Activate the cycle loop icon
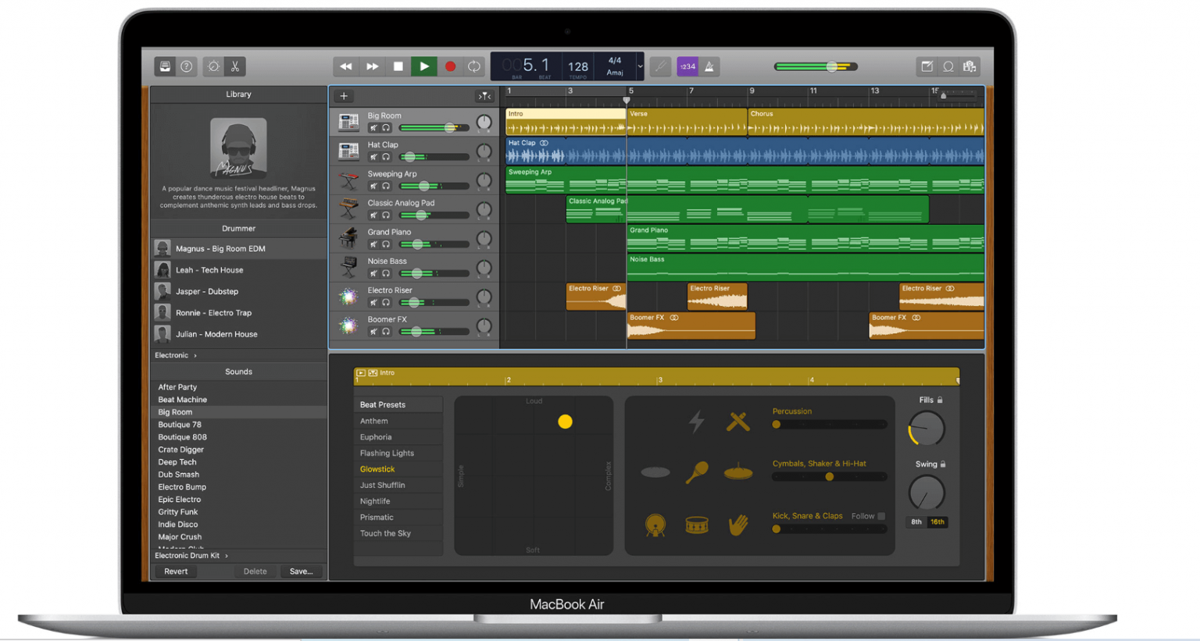 tap(474, 66)
